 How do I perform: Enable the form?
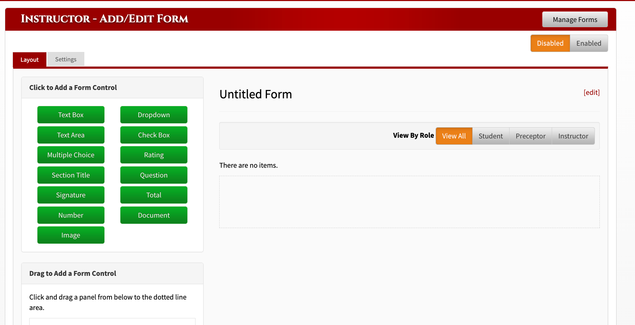[589, 43]
